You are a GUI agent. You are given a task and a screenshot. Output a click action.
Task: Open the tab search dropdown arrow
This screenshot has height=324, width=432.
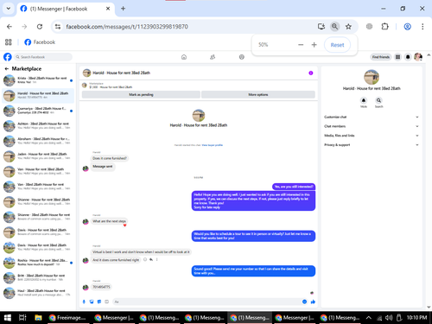pos(9,9)
